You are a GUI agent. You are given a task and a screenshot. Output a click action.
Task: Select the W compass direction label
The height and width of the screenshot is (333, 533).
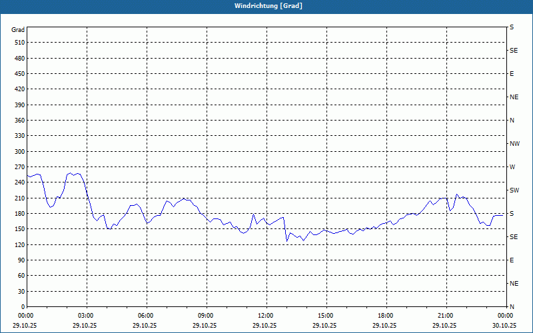click(512, 167)
